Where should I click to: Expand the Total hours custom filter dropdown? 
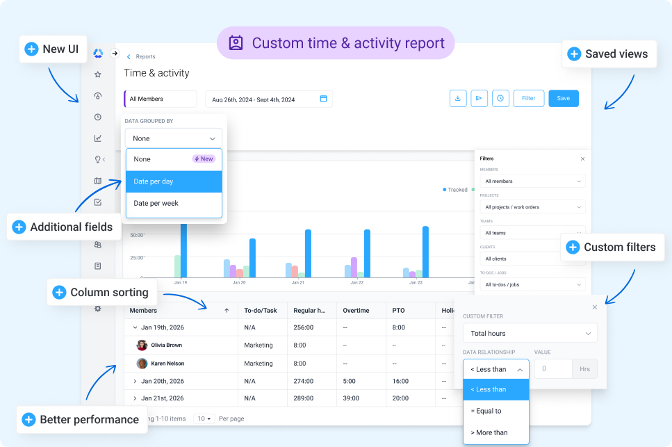(530, 333)
